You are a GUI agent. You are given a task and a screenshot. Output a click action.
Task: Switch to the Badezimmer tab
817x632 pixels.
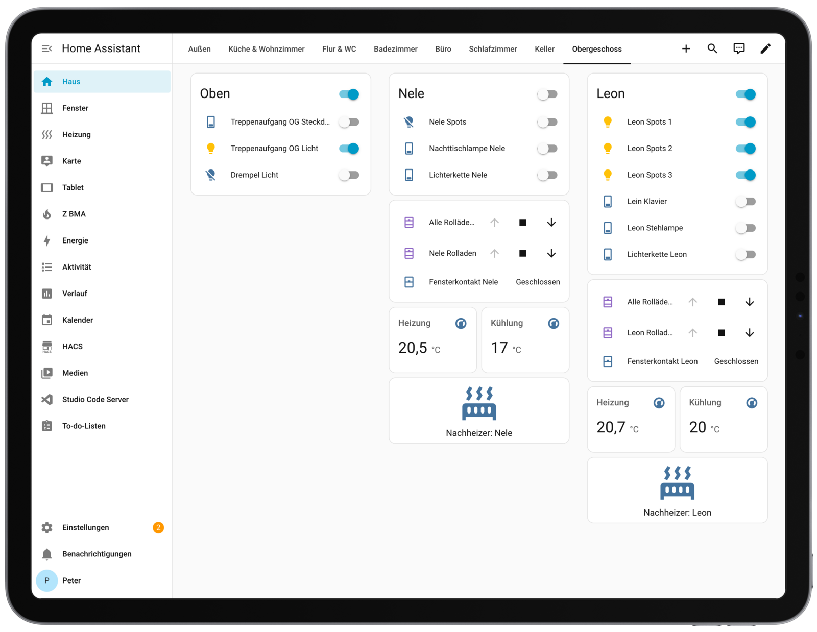(x=396, y=48)
